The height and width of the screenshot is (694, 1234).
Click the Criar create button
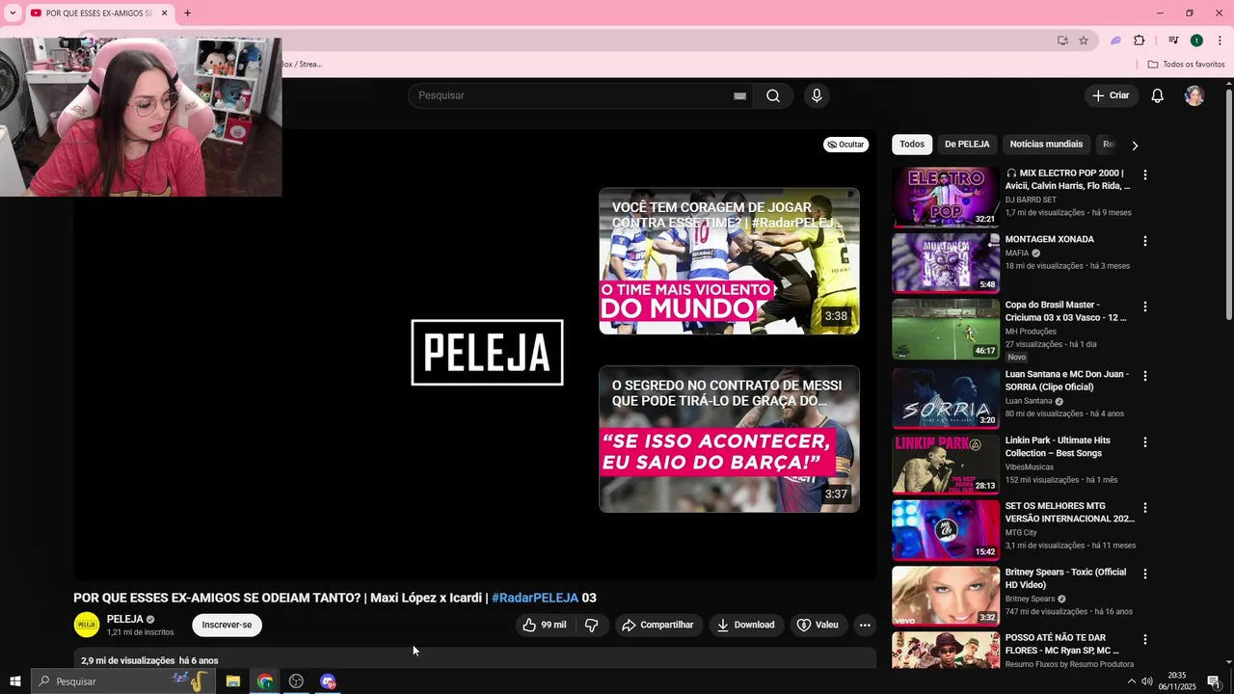[x=1111, y=95]
